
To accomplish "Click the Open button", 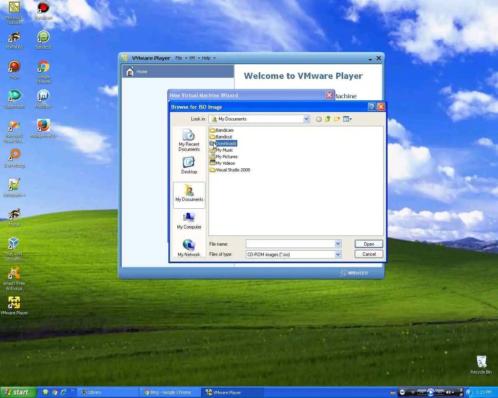I will [x=369, y=244].
